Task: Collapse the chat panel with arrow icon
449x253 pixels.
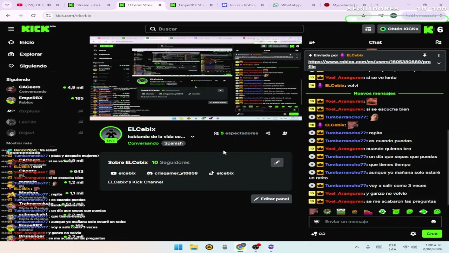Action: click(312, 42)
